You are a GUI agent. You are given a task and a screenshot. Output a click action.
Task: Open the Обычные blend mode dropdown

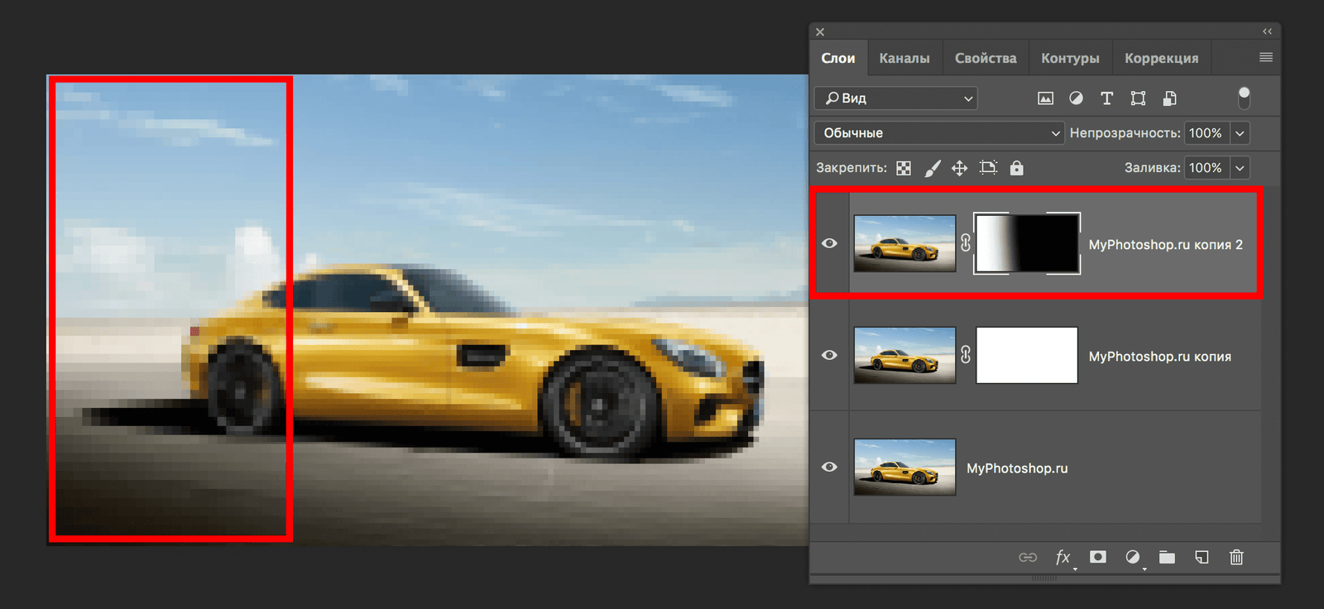pos(938,133)
